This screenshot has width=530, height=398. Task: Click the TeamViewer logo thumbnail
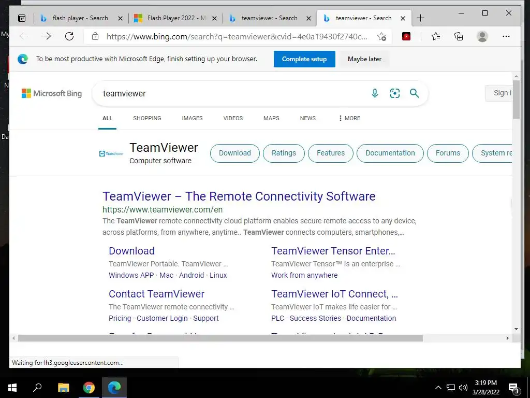(x=111, y=153)
